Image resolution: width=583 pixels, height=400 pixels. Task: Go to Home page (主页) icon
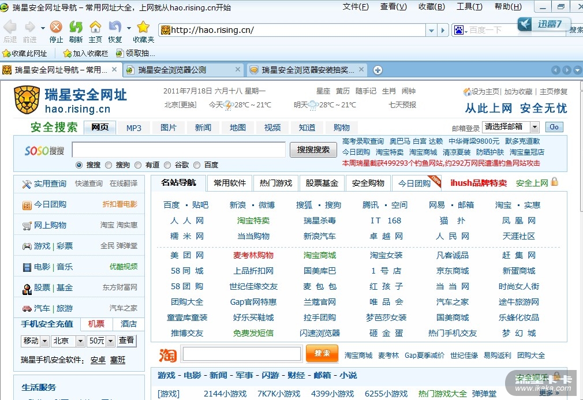[x=95, y=27]
